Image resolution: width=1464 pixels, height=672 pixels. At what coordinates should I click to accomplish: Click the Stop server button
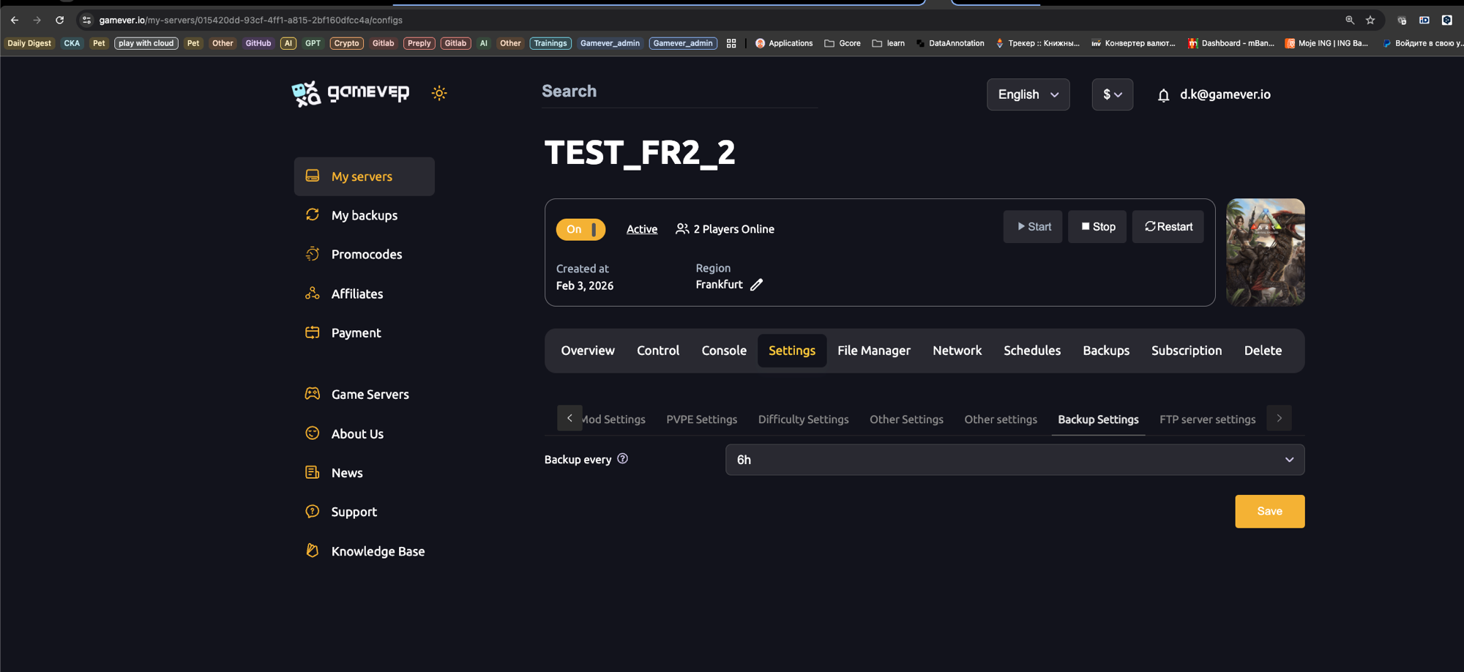click(x=1097, y=227)
